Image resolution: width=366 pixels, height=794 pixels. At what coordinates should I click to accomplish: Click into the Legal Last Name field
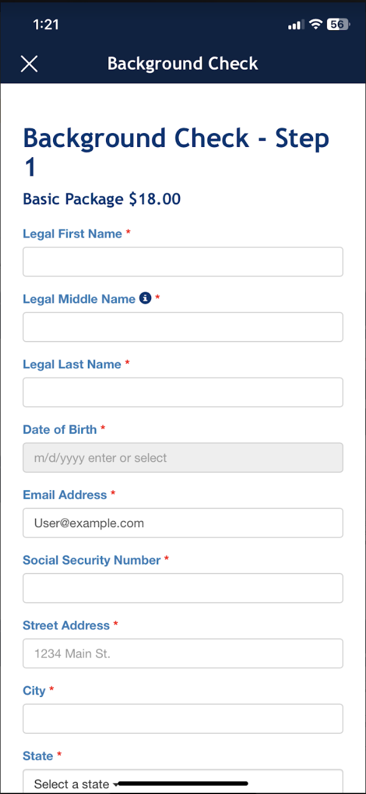pyautogui.click(x=182, y=392)
